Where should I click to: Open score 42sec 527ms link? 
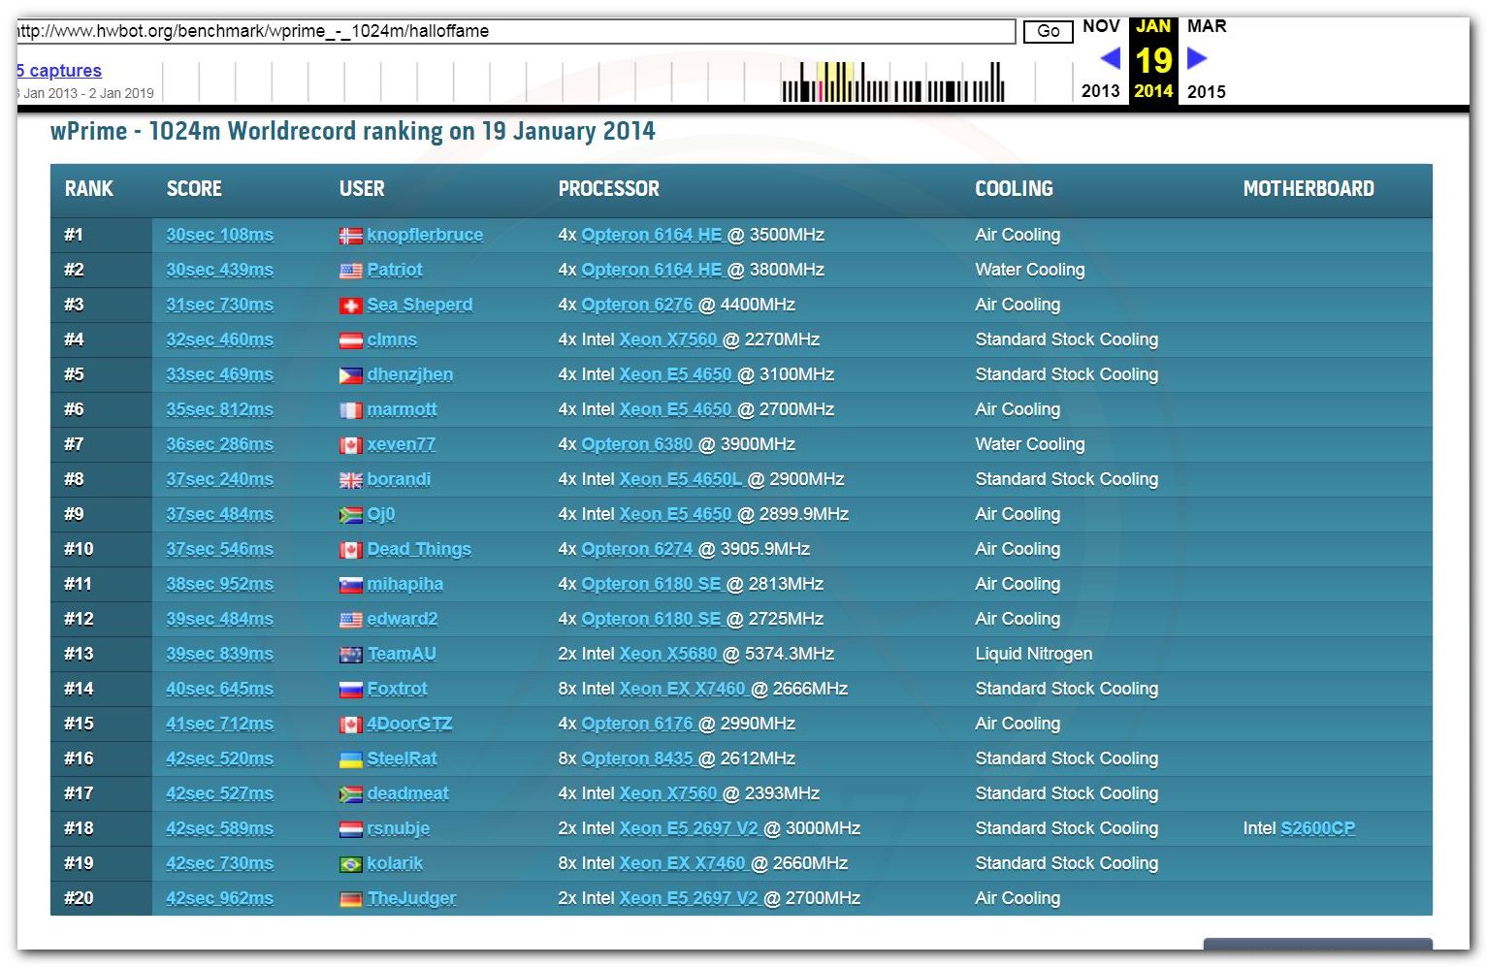pos(220,793)
